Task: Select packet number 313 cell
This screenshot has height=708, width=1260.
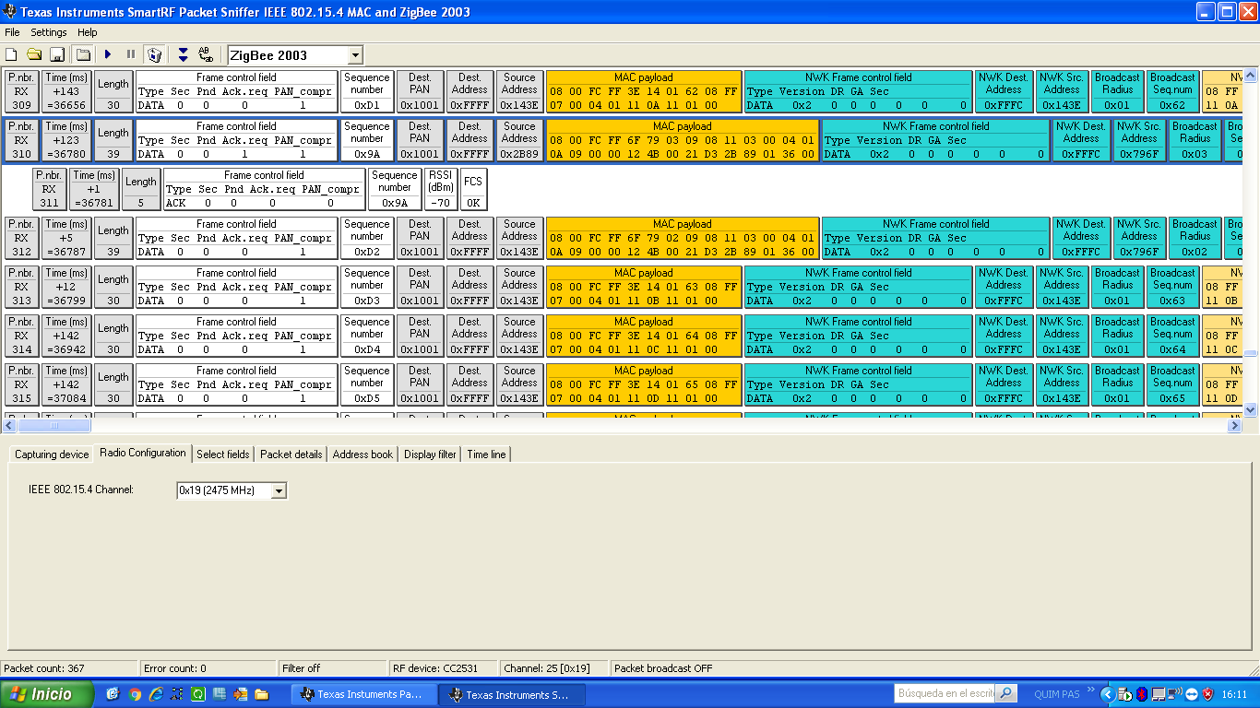Action: click(22, 287)
